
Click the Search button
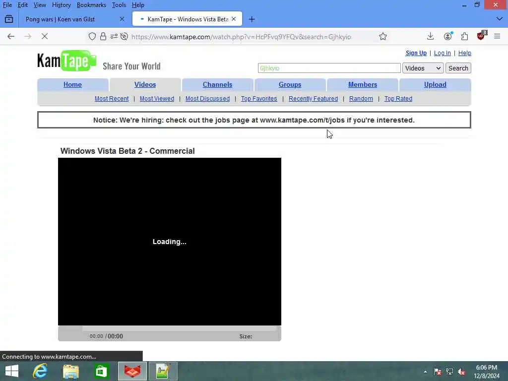point(458,68)
